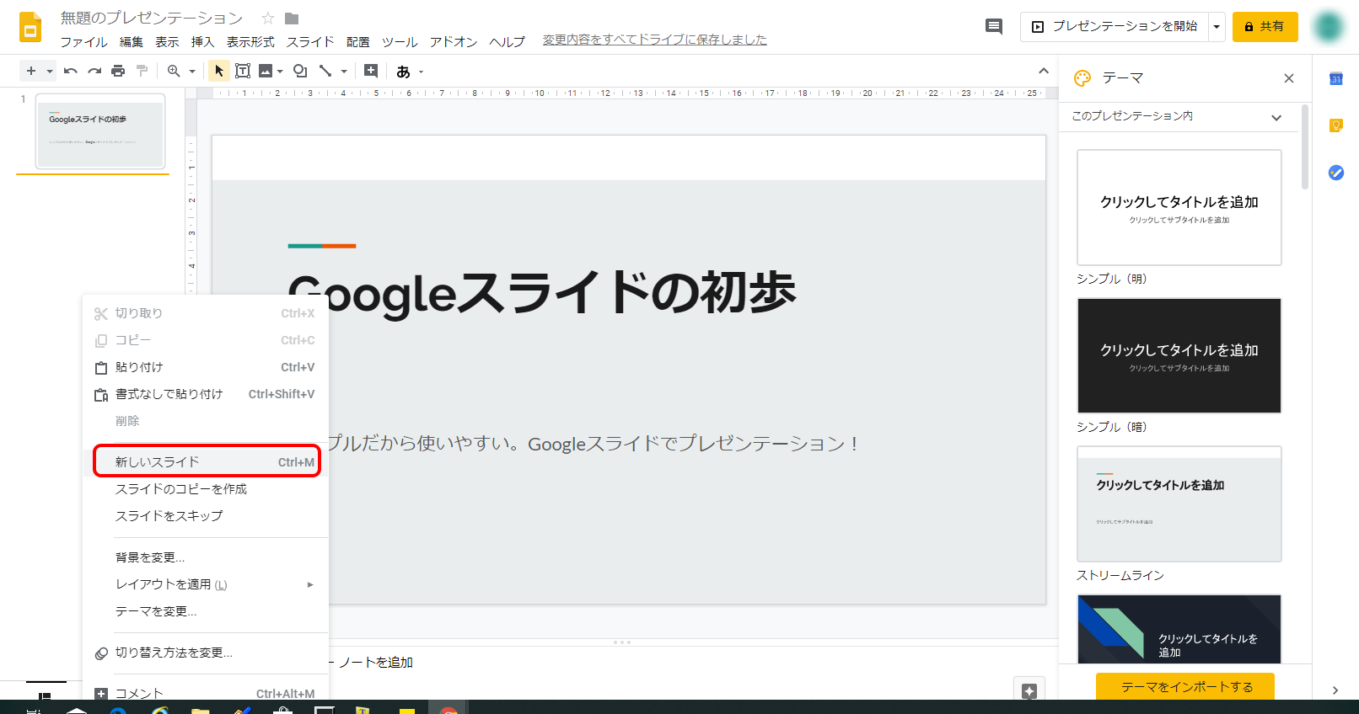Apply the Simple Light theme
Viewport: 1359px width, 714px height.
click(x=1179, y=207)
